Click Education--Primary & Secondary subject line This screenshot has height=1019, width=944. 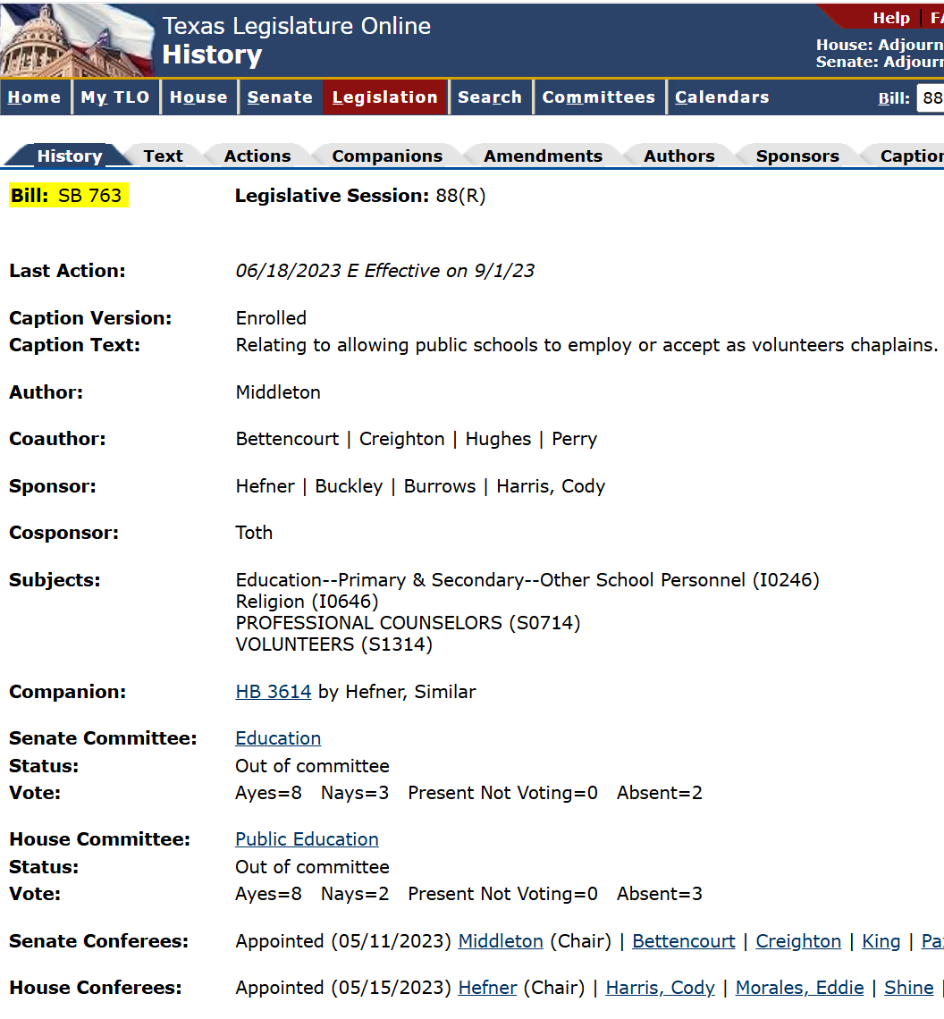pyautogui.click(x=527, y=580)
